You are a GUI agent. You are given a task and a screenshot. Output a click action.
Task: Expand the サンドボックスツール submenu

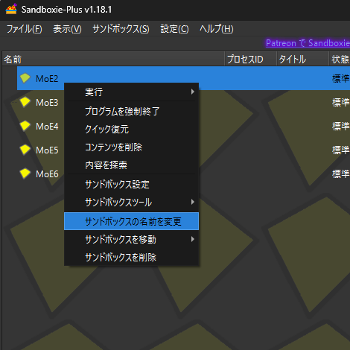(x=131, y=203)
